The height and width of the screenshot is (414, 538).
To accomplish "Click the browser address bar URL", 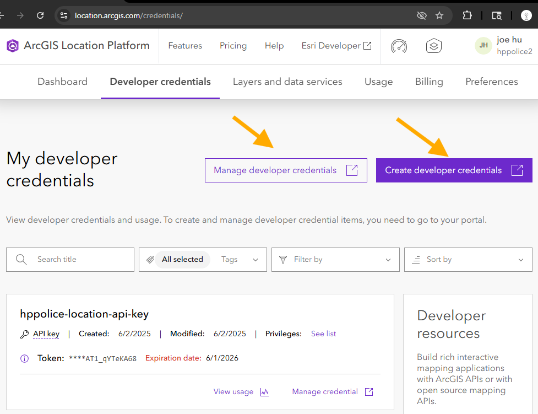I will (129, 15).
